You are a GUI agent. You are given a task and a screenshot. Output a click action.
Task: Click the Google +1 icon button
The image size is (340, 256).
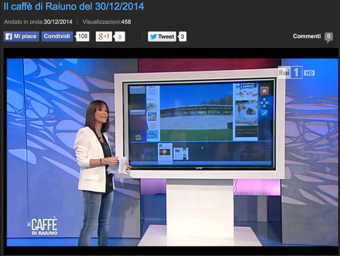104,36
